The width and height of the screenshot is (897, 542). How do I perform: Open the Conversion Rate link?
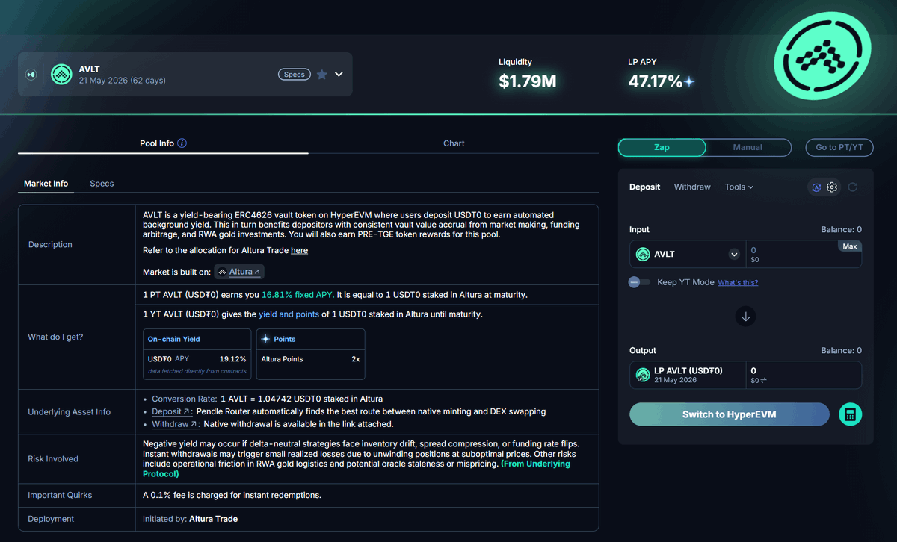click(184, 399)
